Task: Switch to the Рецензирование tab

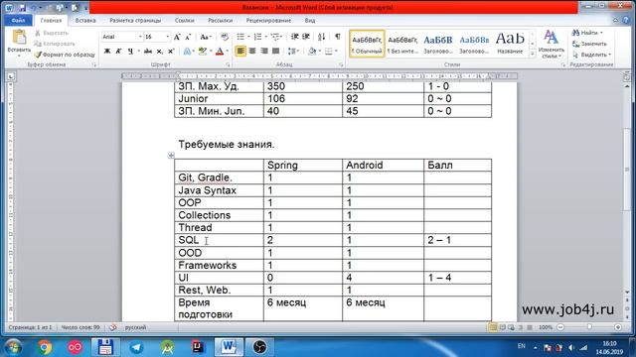Action: click(268, 20)
